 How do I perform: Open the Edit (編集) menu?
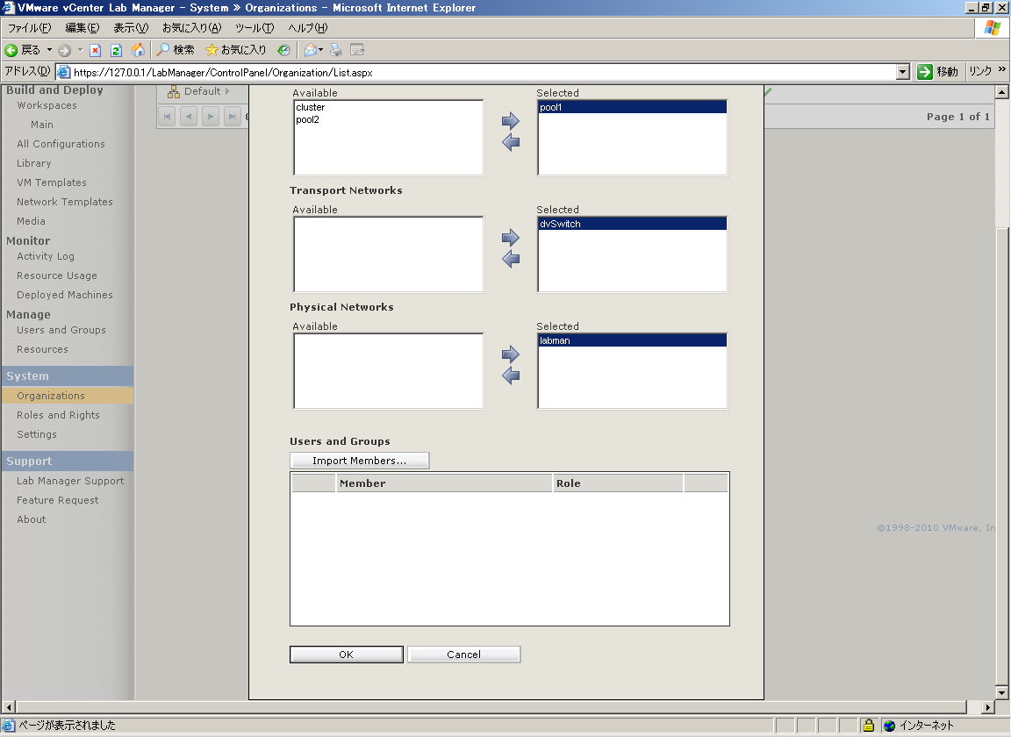click(x=82, y=28)
